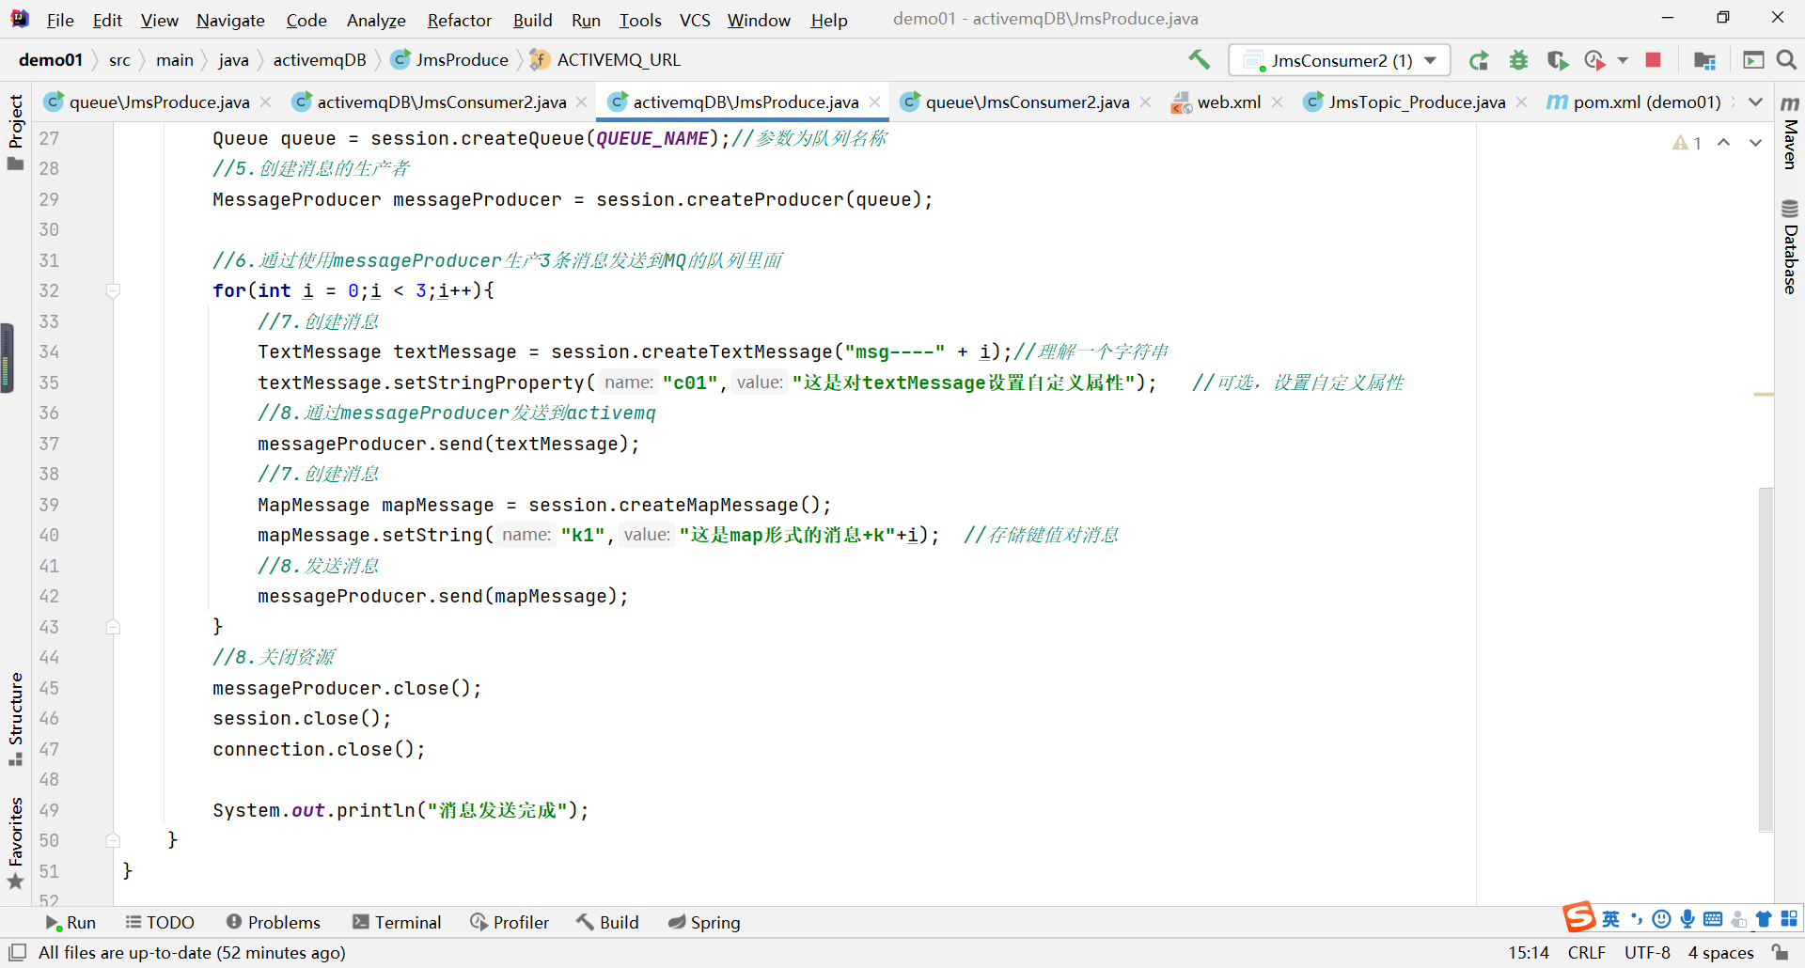Image resolution: width=1805 pixels, height=968 pixels.
Task: Open the File menu
Action: click(60, 20)
